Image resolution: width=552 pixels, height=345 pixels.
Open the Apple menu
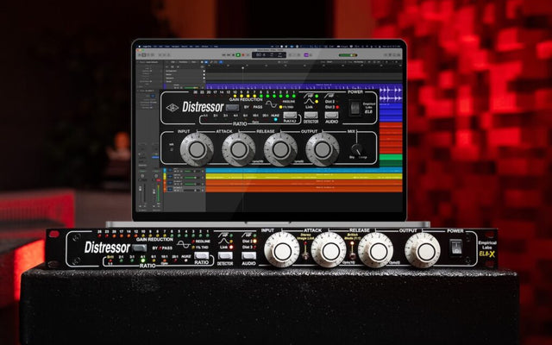(x=139, y=46)
